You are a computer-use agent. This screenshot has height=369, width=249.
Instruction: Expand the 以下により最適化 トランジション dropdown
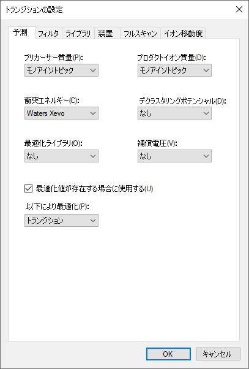point(61,221)
